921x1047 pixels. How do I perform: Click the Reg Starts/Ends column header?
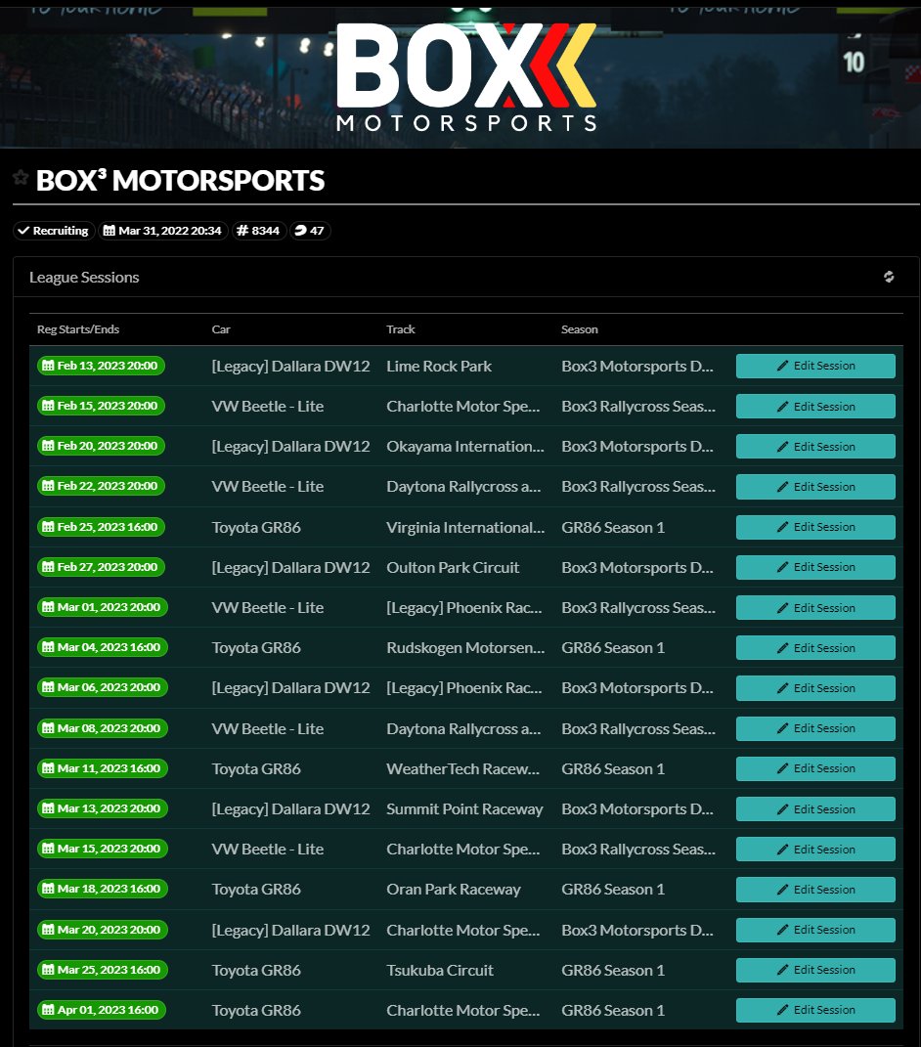pos(78,329)
